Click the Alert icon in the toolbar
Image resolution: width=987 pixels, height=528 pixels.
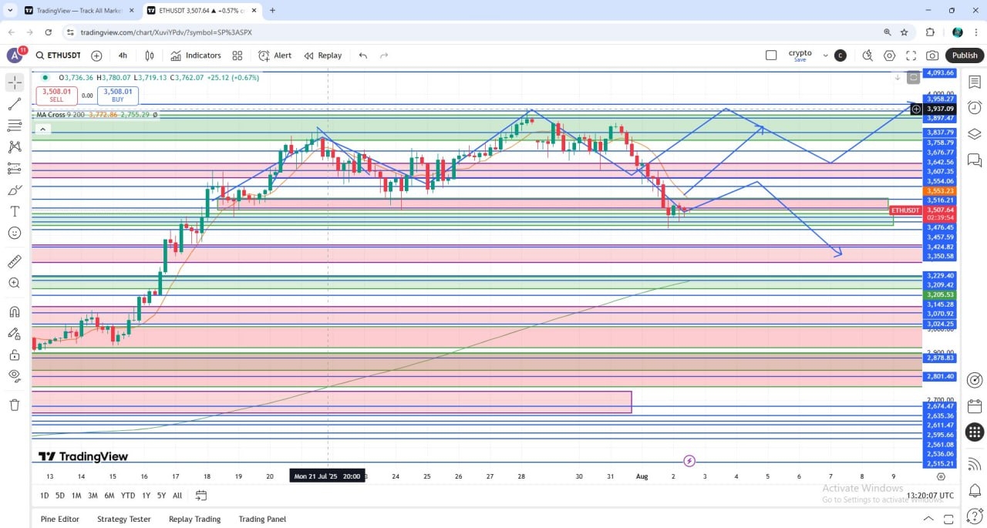[275, 55]
